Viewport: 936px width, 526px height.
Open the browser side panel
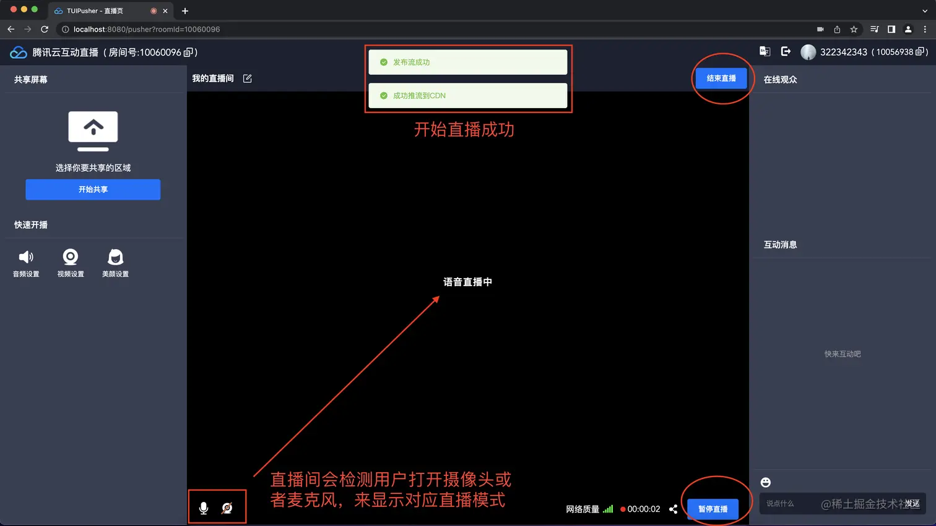point(891,29)
